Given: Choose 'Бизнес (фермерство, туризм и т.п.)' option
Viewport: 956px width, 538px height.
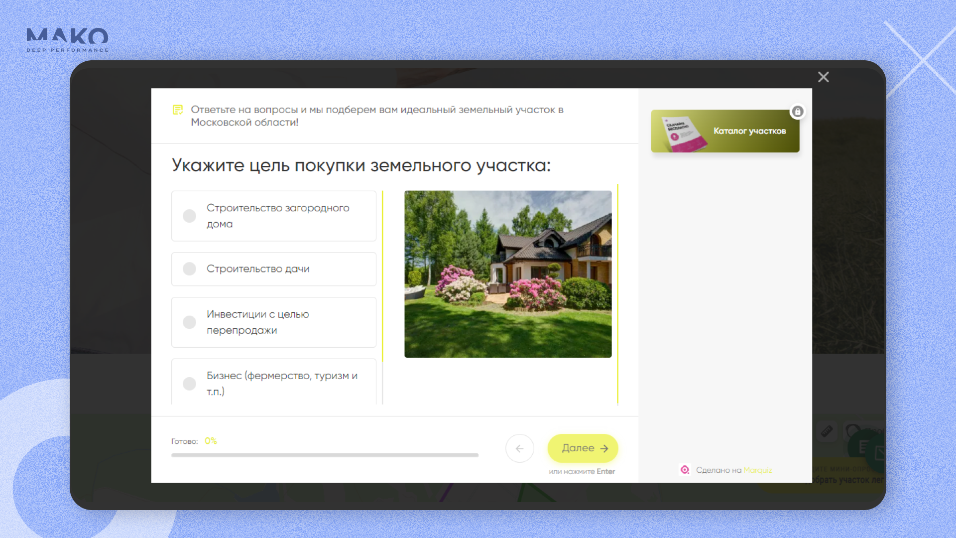Looking at the screenshot, I should (274, 382).
